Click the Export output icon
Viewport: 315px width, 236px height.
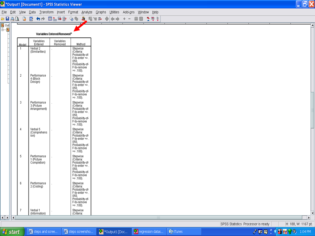[24, 19]
